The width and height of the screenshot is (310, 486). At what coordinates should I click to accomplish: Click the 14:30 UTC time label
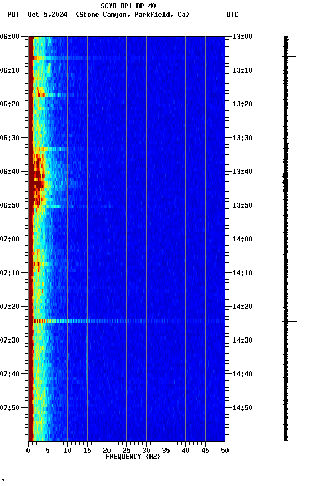242,341
